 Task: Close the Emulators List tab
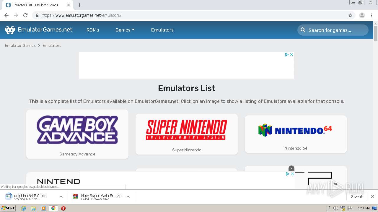tap(69, 5)
